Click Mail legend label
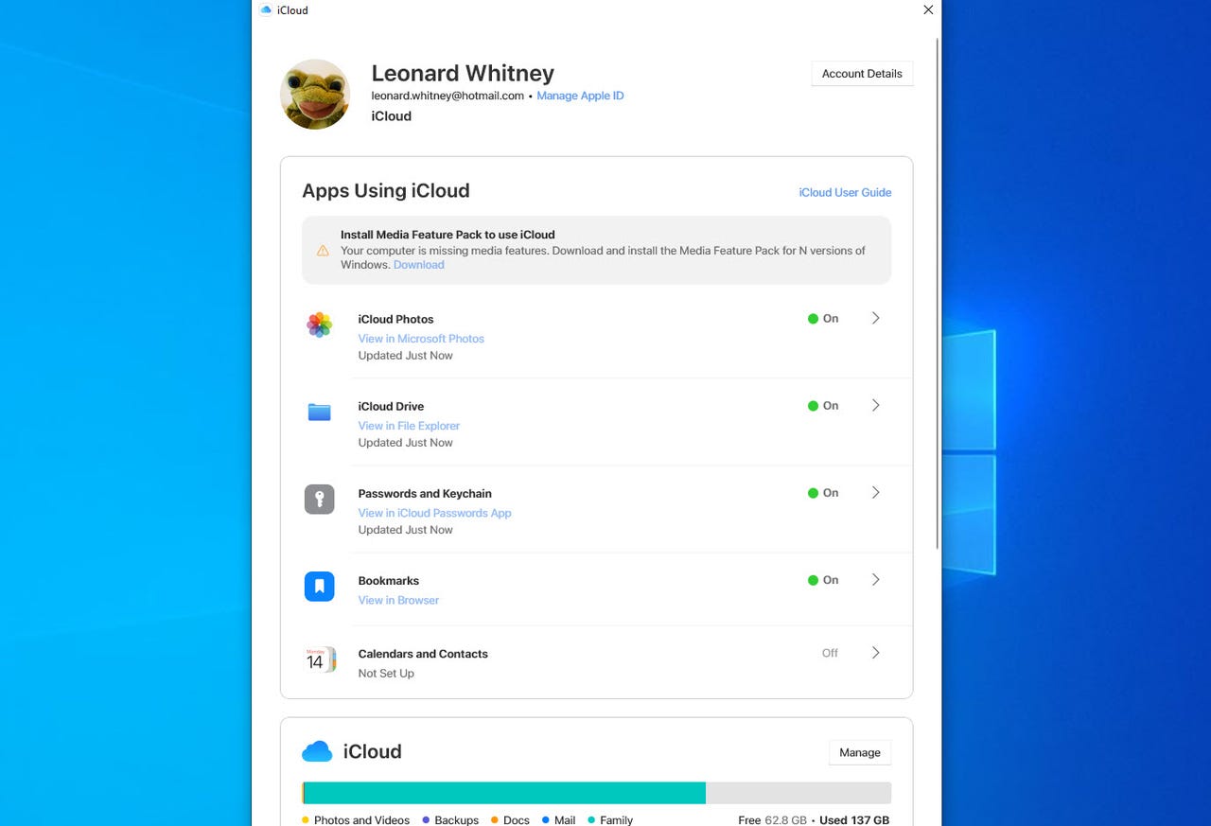Screen dimensions: 1211x826 pyautogui.click(x=565, y=820)
